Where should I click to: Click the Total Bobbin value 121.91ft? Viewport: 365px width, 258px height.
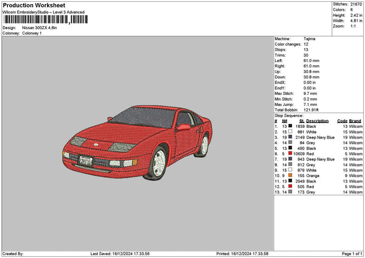click(311, 110)
